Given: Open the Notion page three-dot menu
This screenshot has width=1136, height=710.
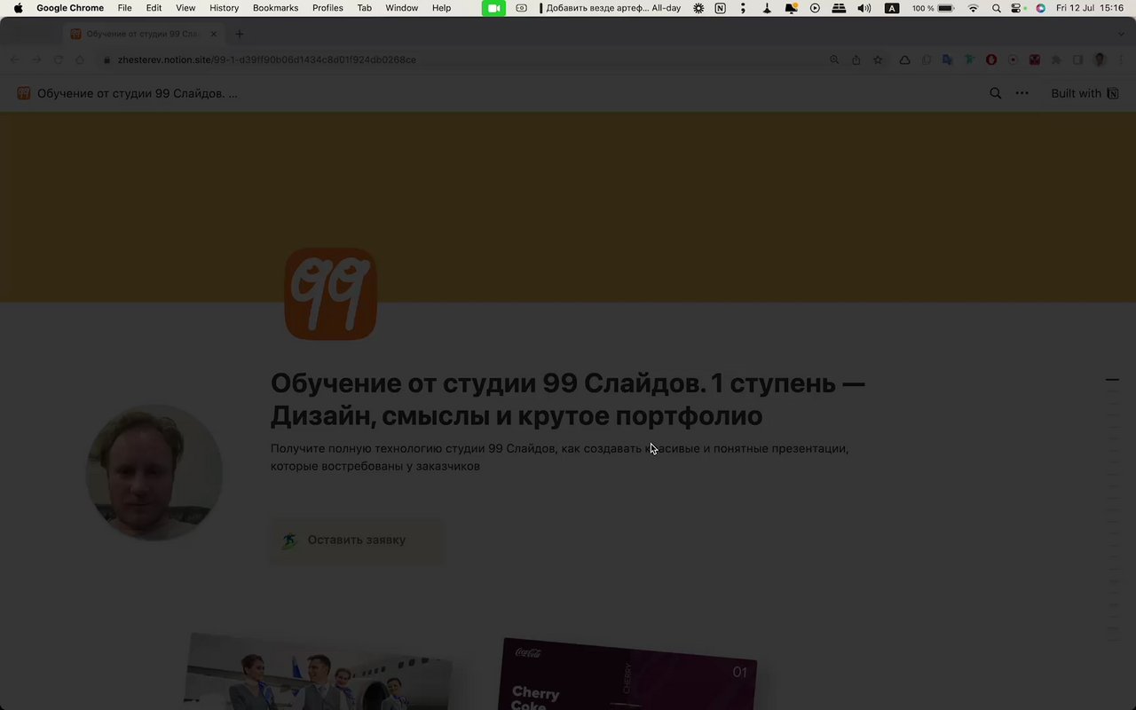Looking at the screenshot, I should 1022,93.
